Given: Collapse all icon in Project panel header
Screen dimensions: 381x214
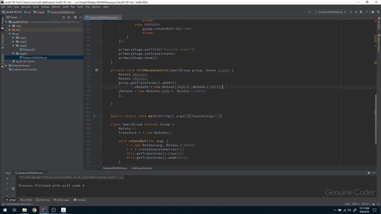Looking at the screenshot, I should [69, 17].
